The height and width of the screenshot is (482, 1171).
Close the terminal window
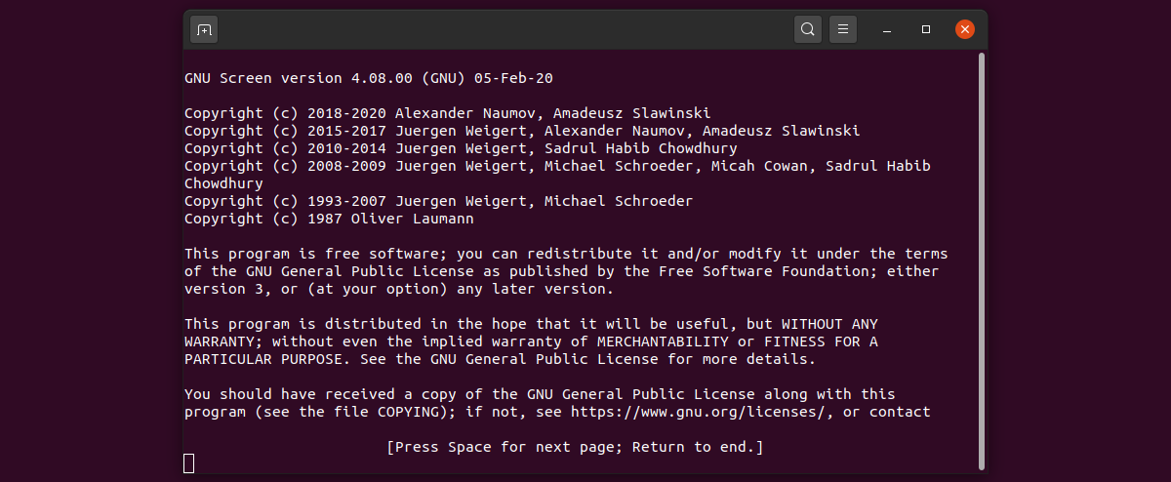pyautogui.click(x=965, y=29)
